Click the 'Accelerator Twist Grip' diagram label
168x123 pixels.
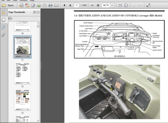click(156, 37)
